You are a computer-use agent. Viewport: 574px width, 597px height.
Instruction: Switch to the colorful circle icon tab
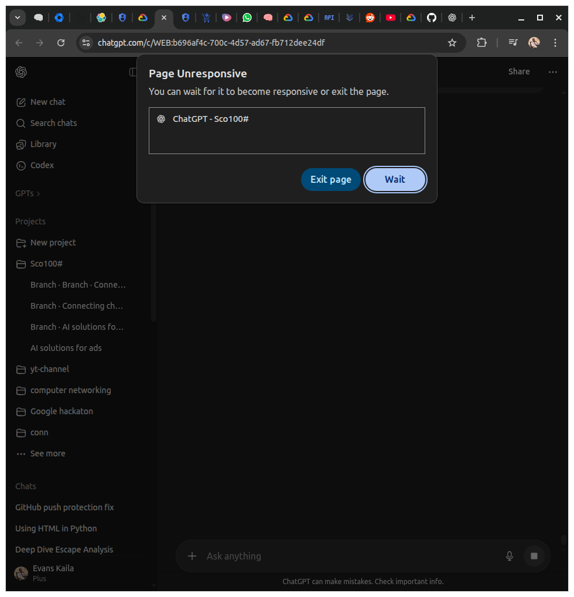pyautogui.click(x=101, y=18)
